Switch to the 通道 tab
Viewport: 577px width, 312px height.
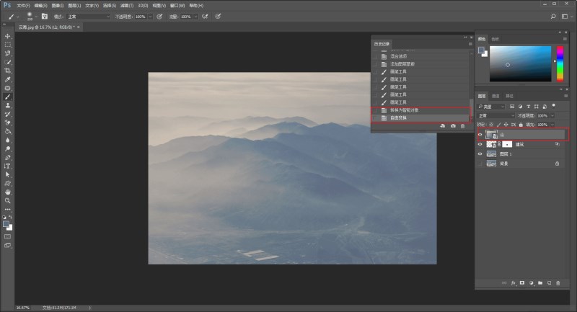pyautogui.click(x=496, y=96)
